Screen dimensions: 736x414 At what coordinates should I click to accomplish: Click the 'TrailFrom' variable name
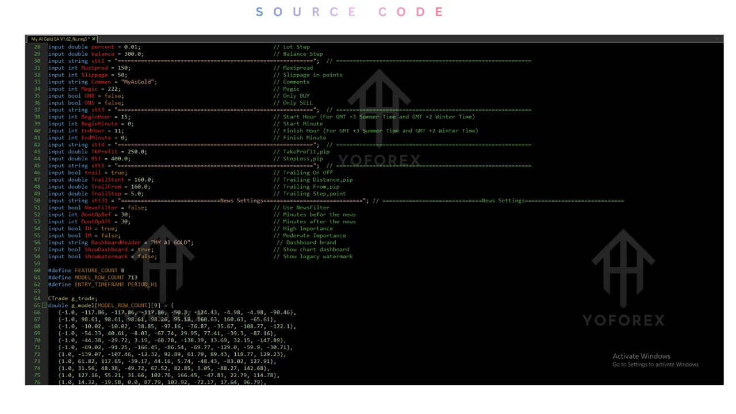[106, 186]
